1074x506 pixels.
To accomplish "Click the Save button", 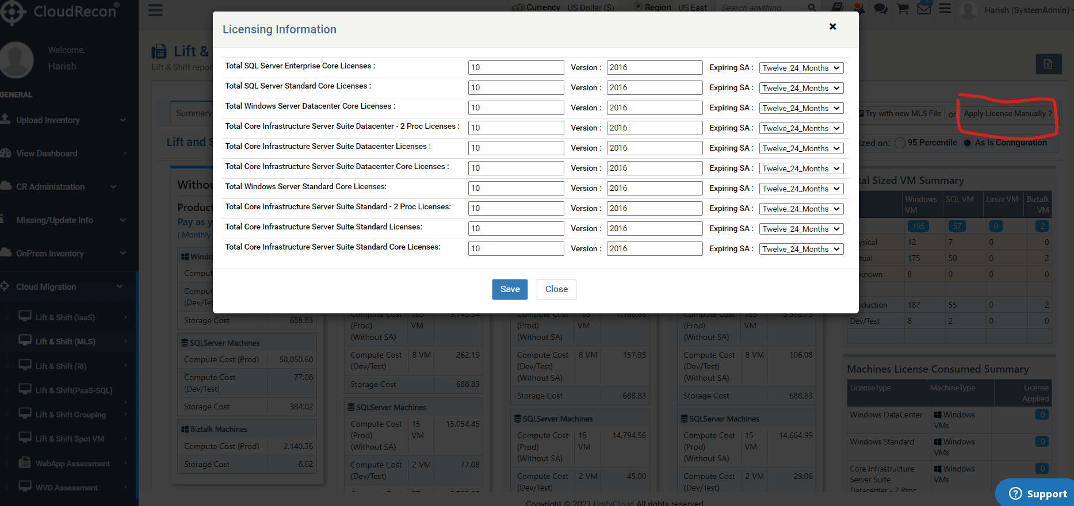I will pos(510,289).
